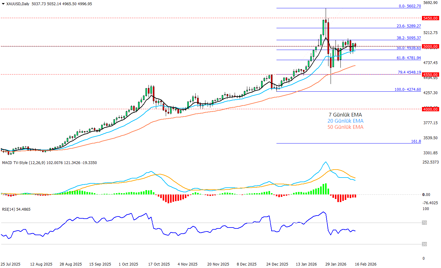
Task: Click the Fibonacci 0.0- 5602.70 label
Action: coord(410,6)
